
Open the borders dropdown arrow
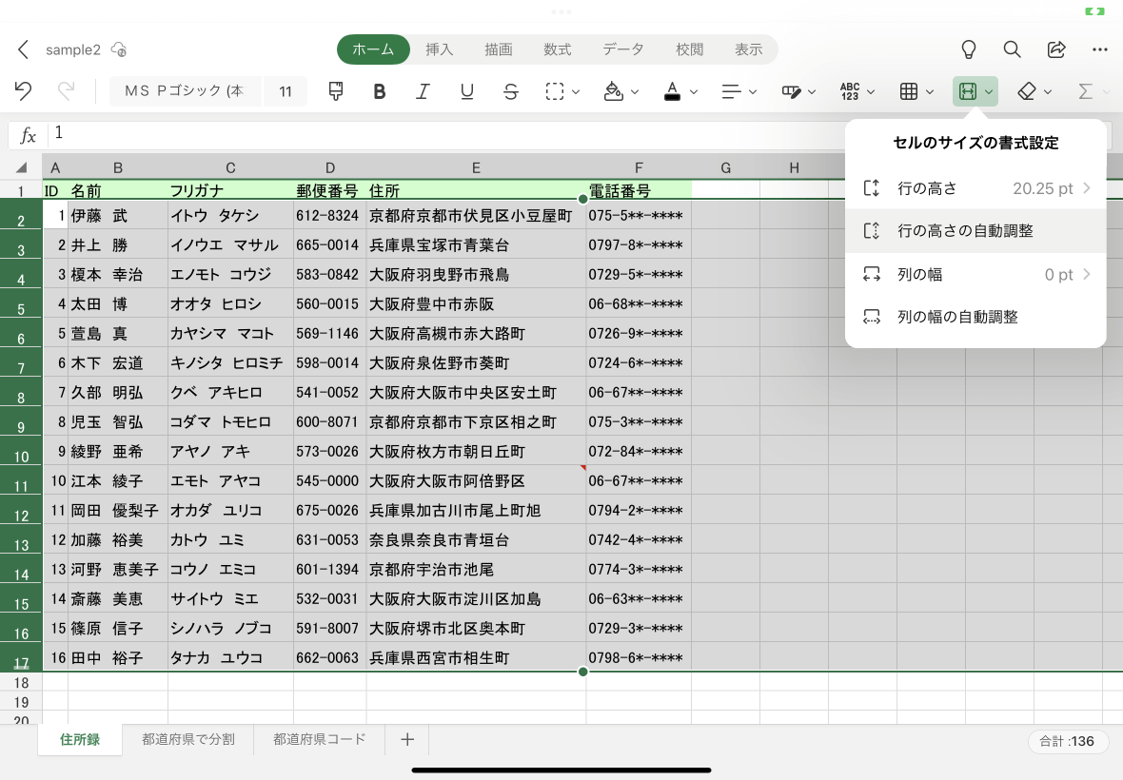pos(928,91)
